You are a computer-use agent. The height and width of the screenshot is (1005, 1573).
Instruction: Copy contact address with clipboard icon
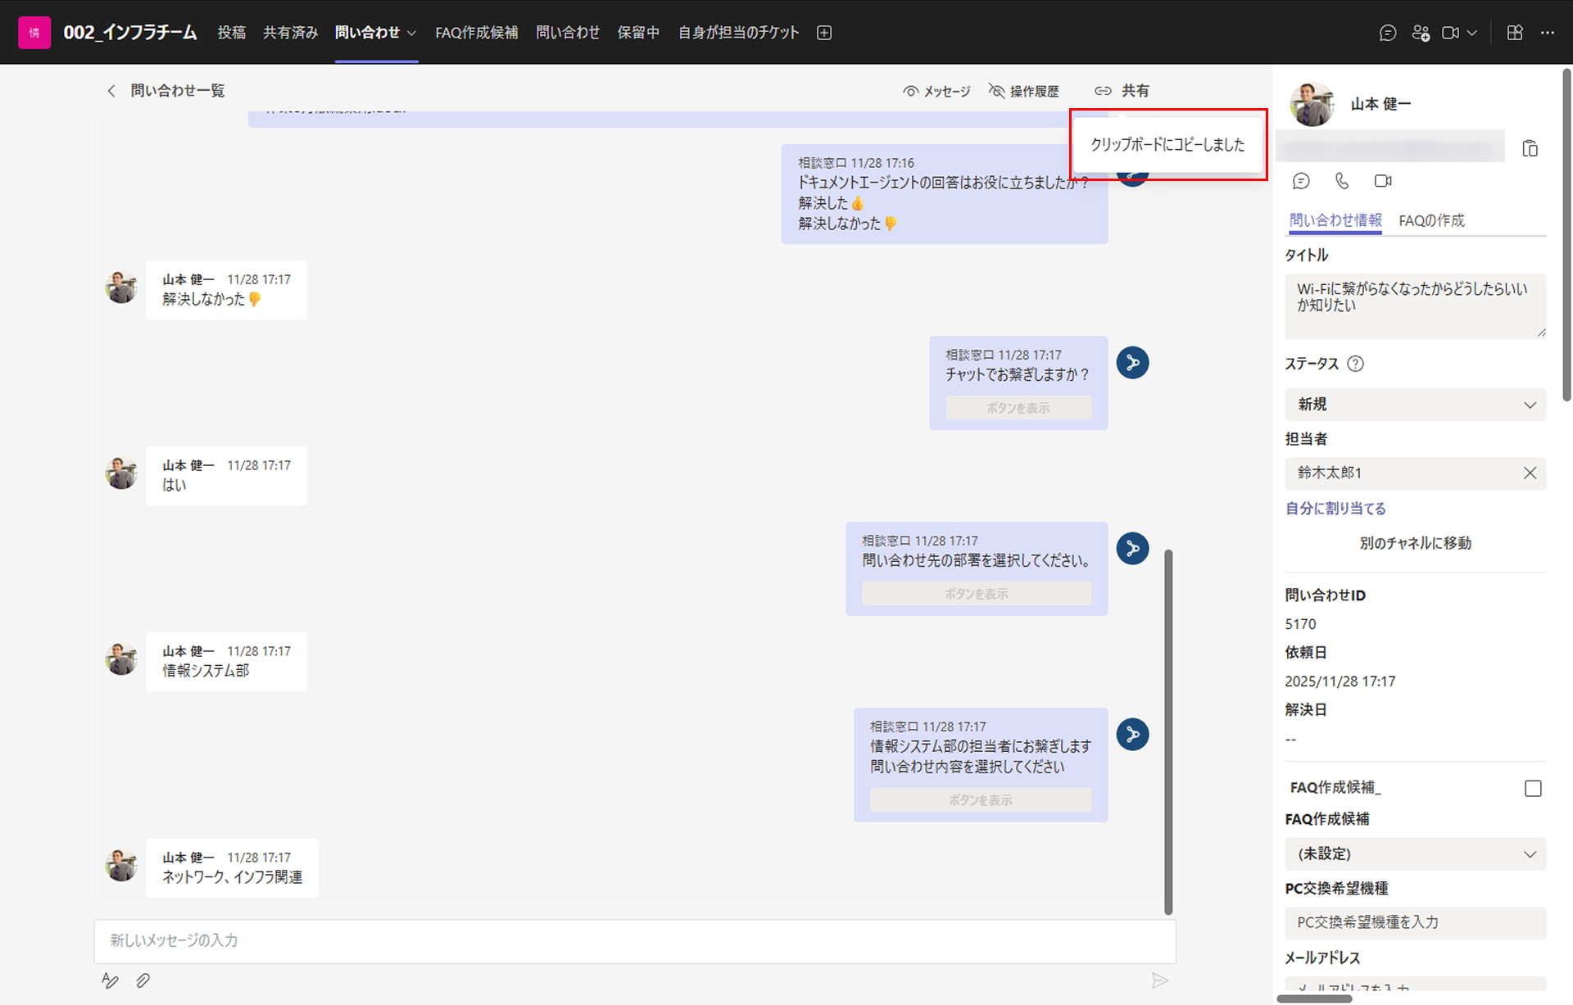(1530, 148)
